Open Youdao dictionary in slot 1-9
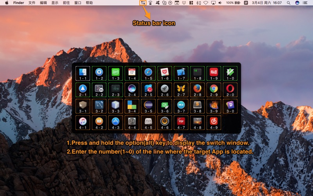 214,73
